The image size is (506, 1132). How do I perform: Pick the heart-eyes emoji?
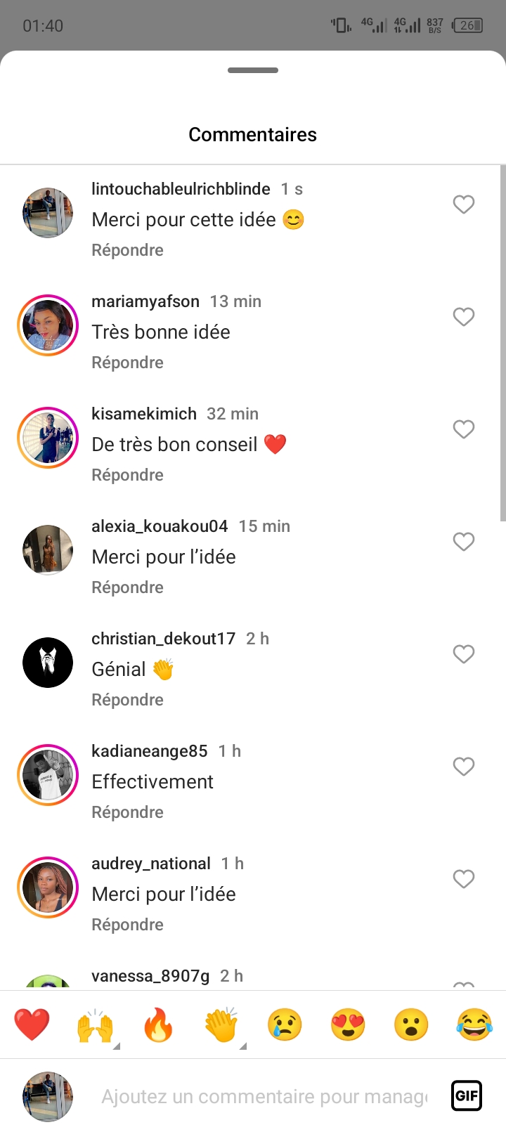click(348, 1025)
